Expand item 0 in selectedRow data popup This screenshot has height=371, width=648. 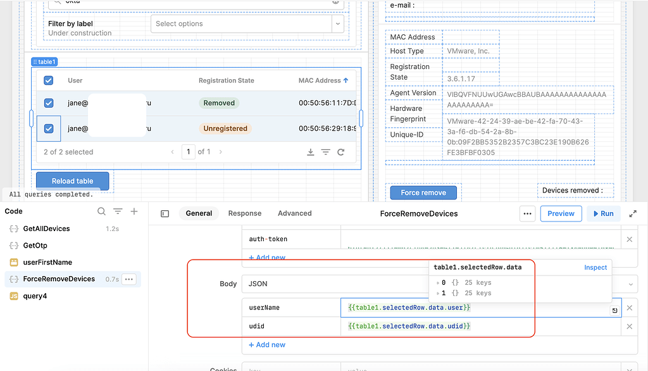click(x=438, y=283)
